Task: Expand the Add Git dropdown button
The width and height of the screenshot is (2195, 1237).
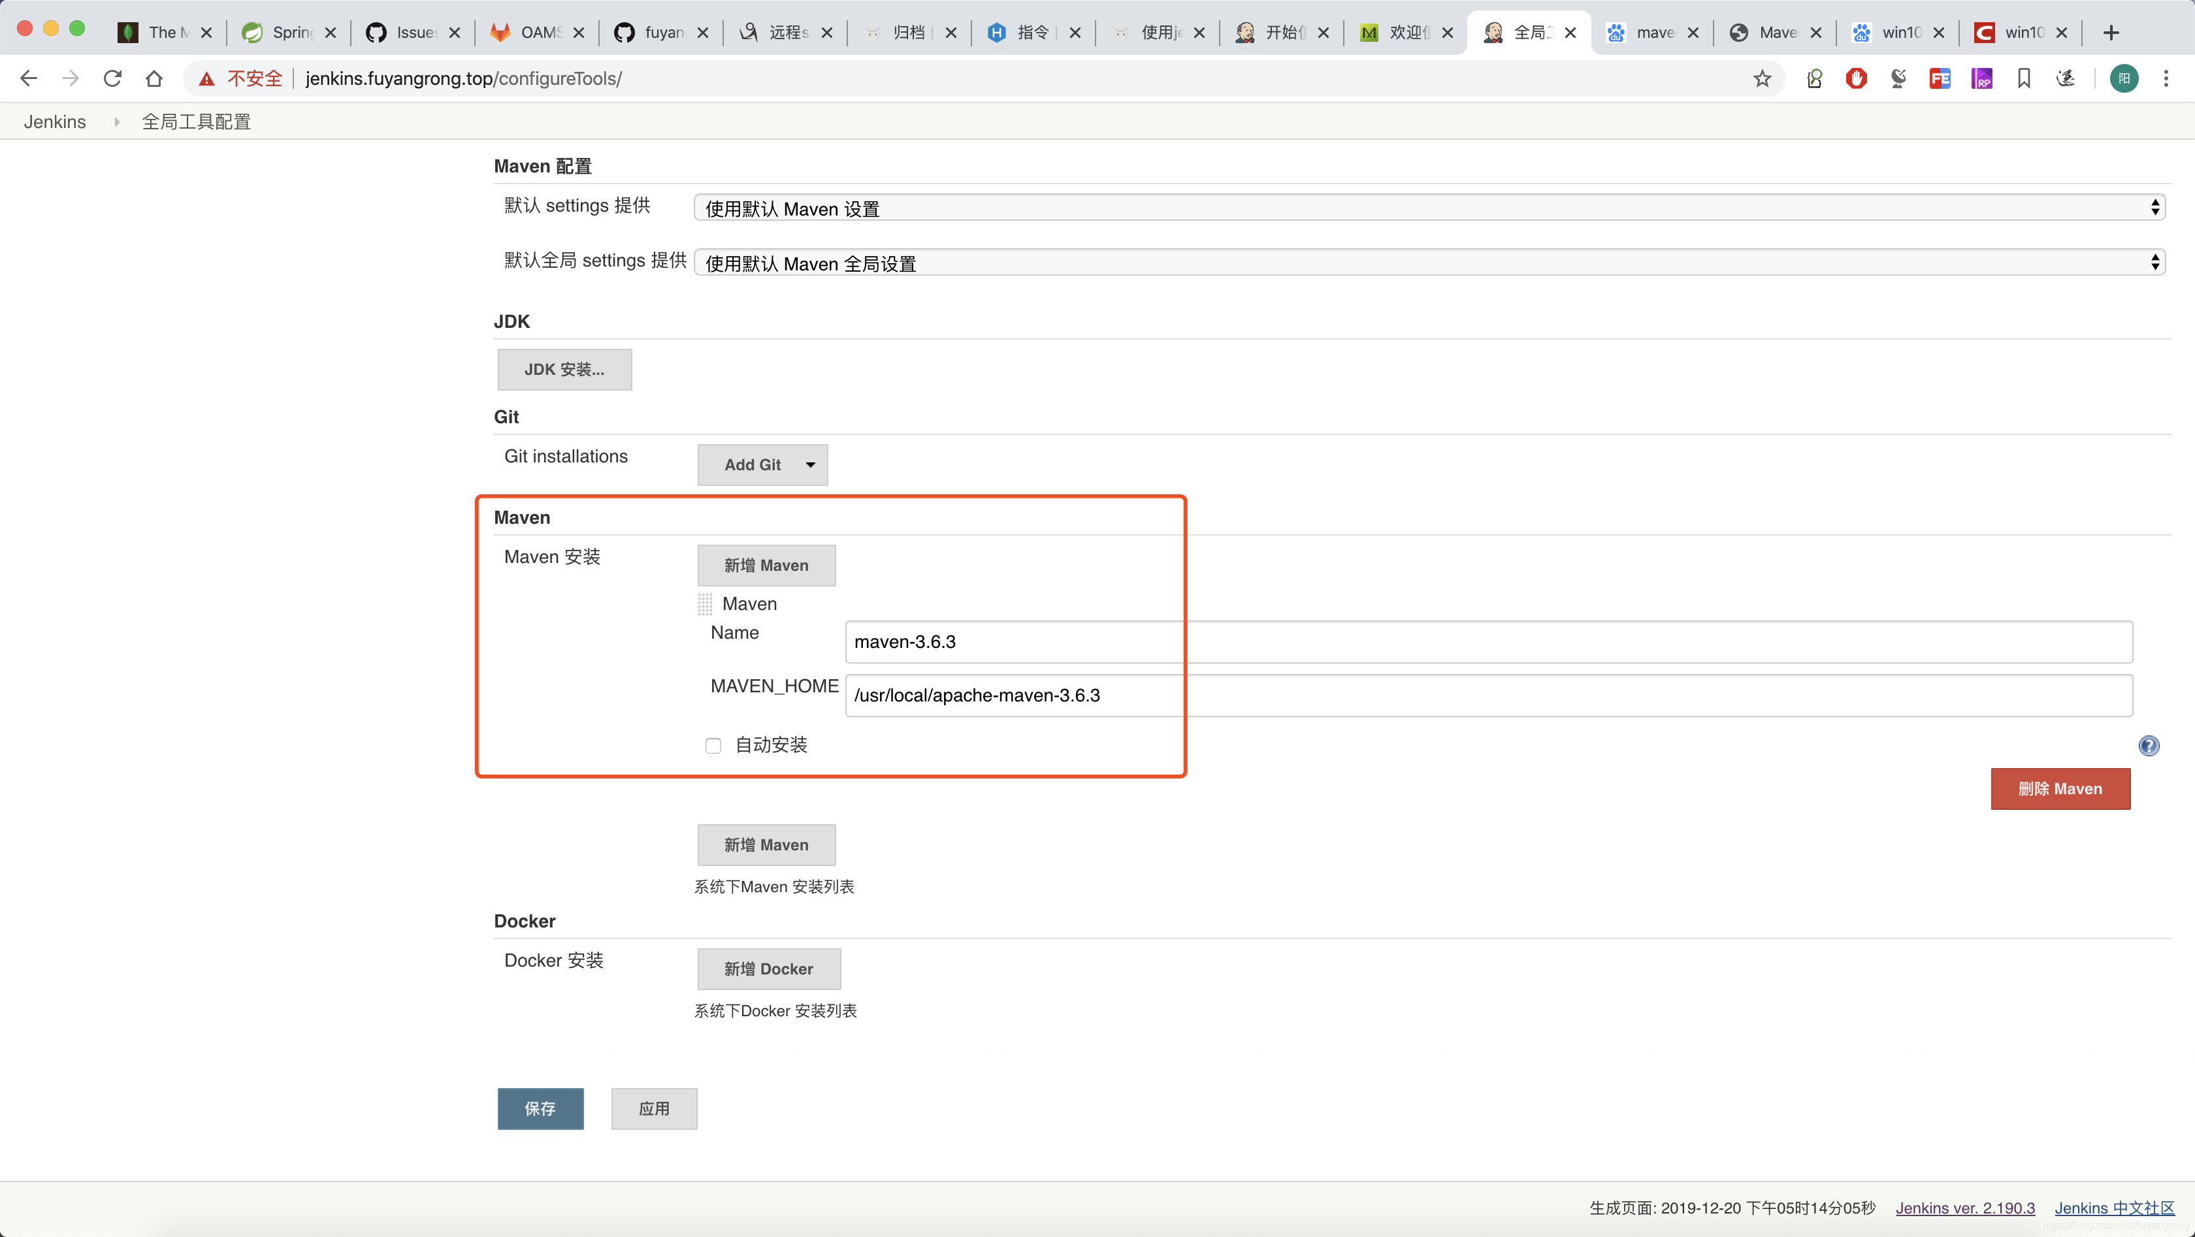Action: [762, 464]
